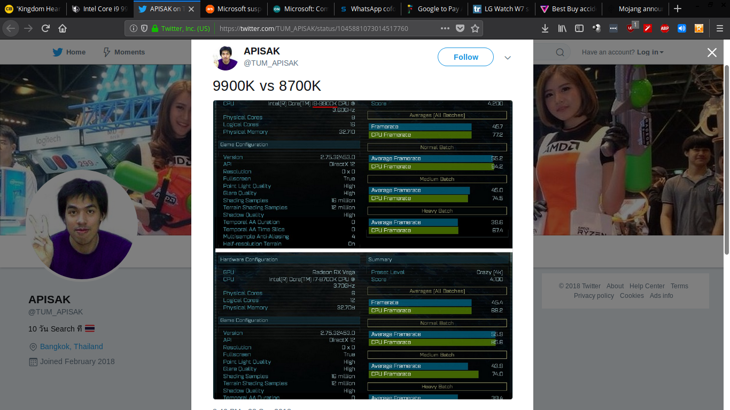Open the downloads panel
This screenshot has width=730, height=410.
pos(545,28)
